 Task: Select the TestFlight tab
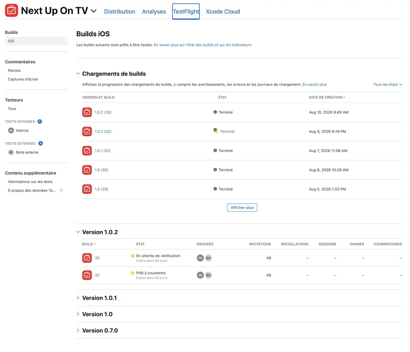[x=186, y=11]
